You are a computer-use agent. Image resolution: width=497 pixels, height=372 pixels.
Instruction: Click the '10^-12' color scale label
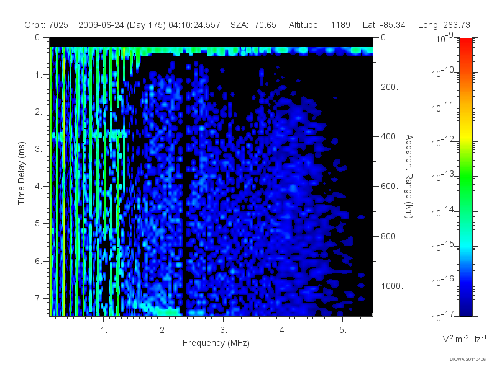[x=444, y=142]
